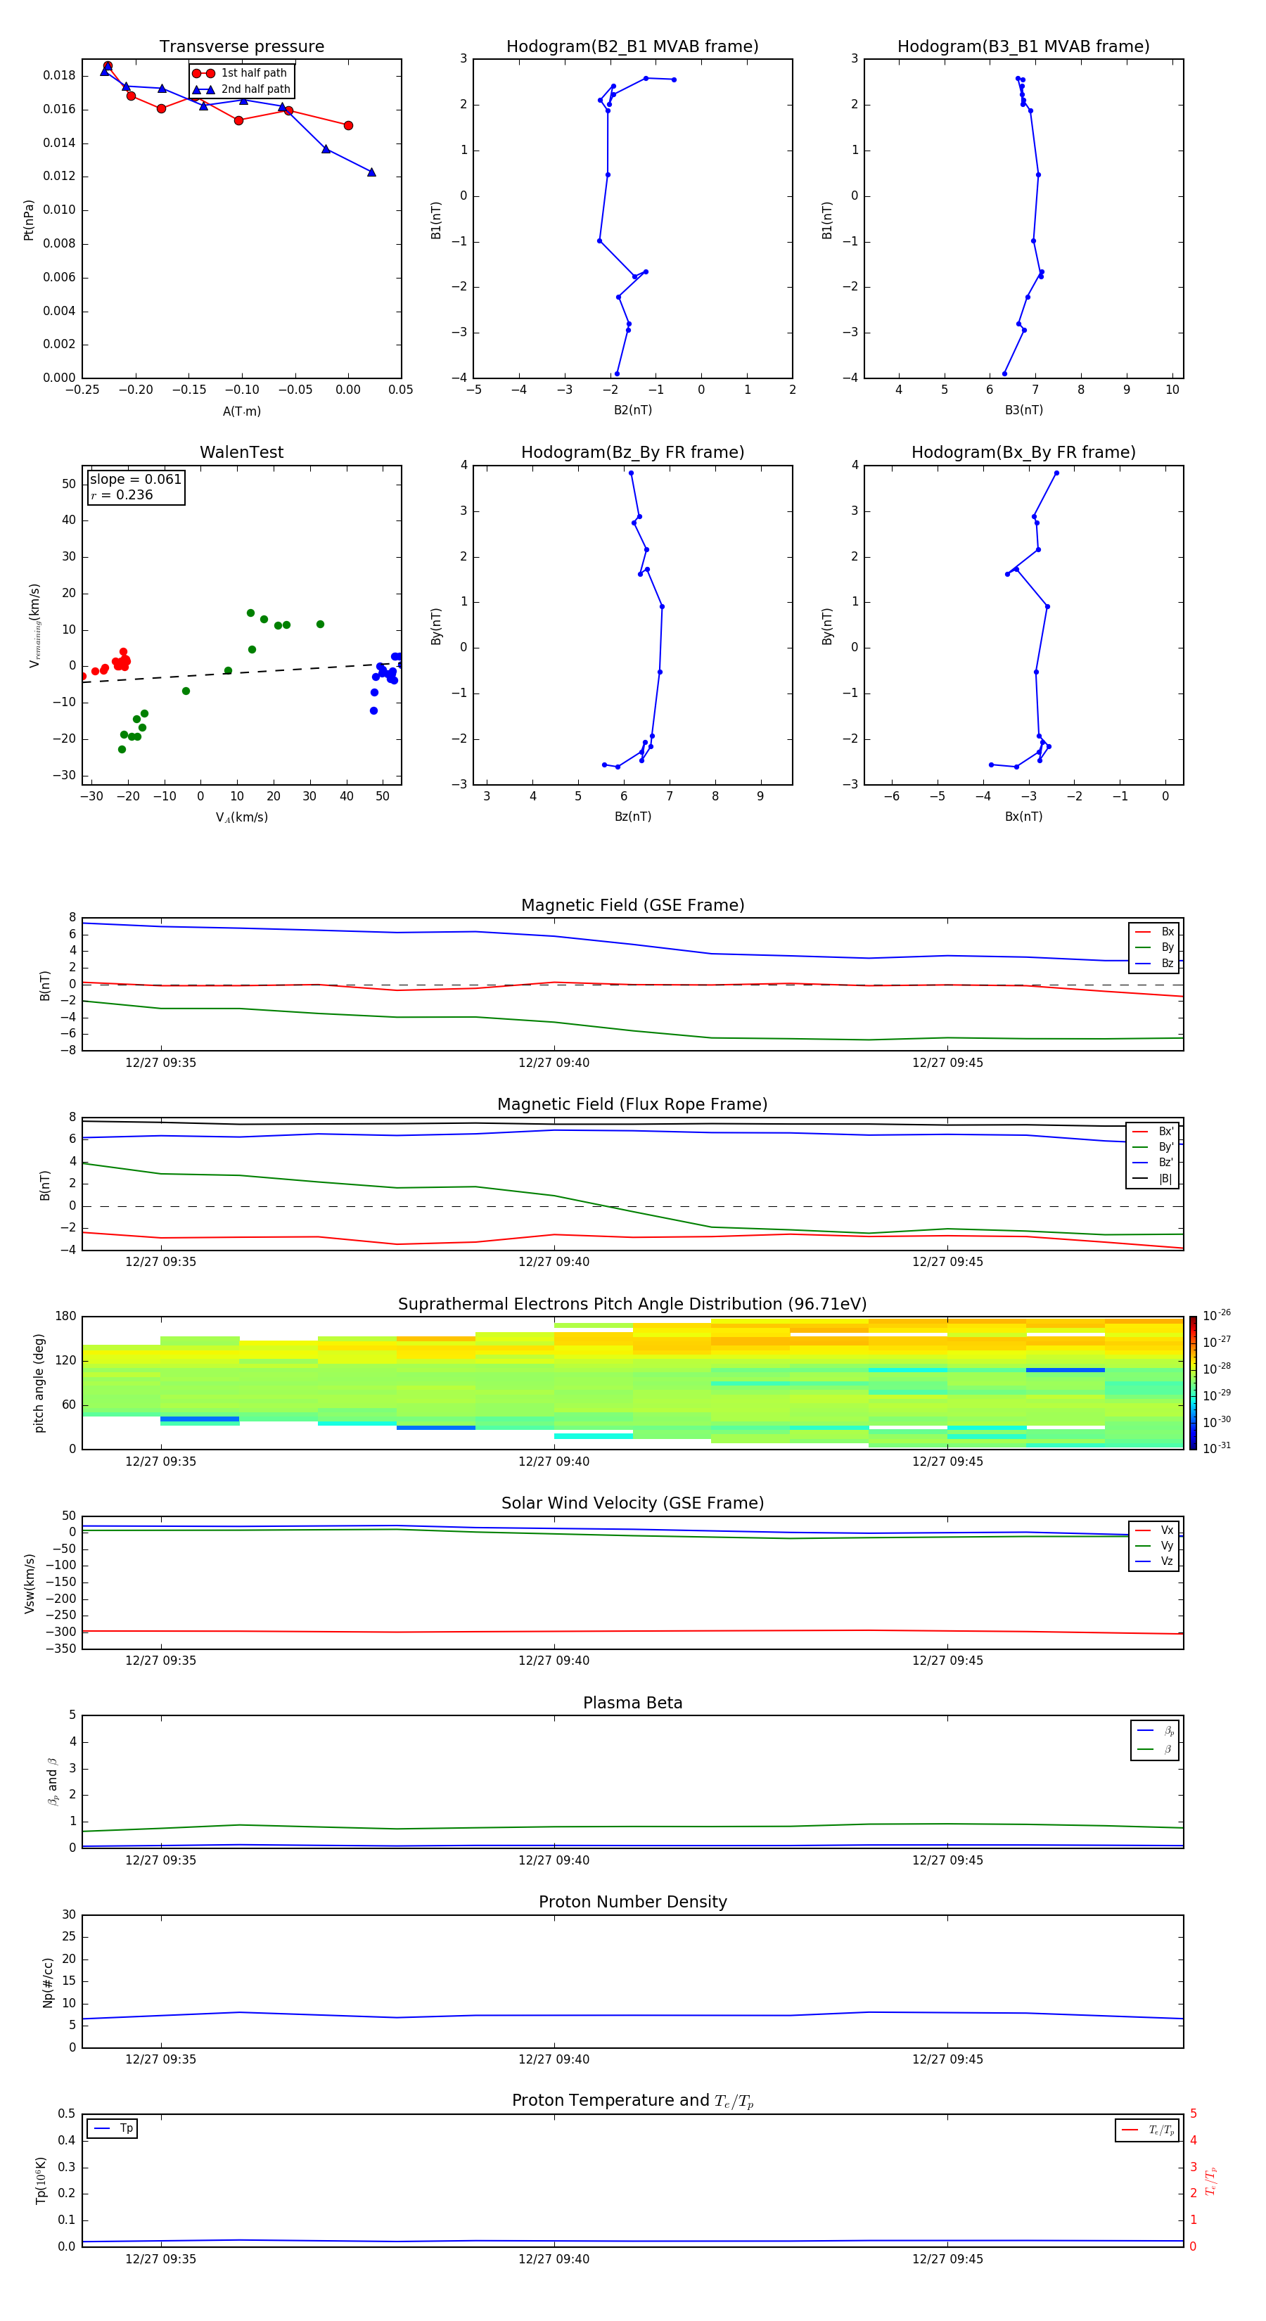This screenshot has width=1266, height=2321.
Task: Click '12/27 09:40' tick under GSE magnetic field plot
Action: pyautogui.click(x=554, y=1063)
